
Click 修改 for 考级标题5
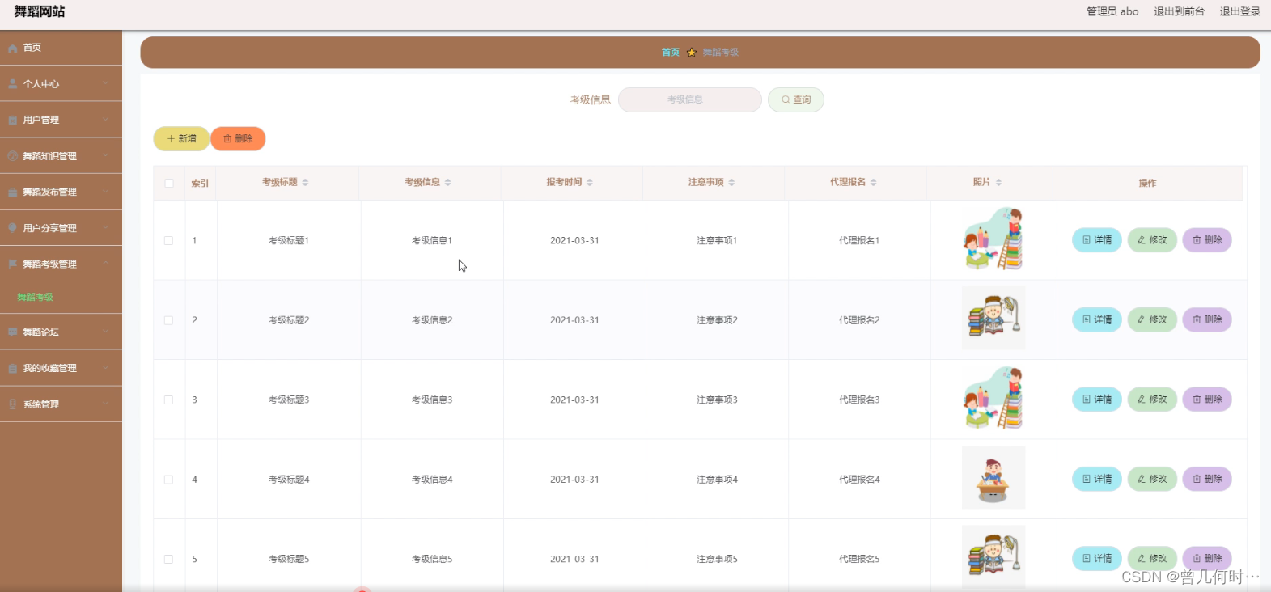coord(1152,559)
